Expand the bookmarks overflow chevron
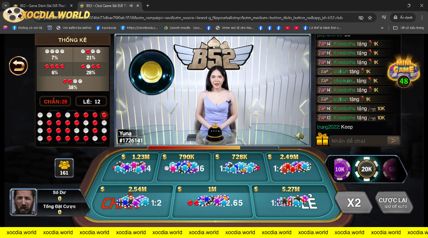This screenshot has height=238, width=428. [382, 28]
